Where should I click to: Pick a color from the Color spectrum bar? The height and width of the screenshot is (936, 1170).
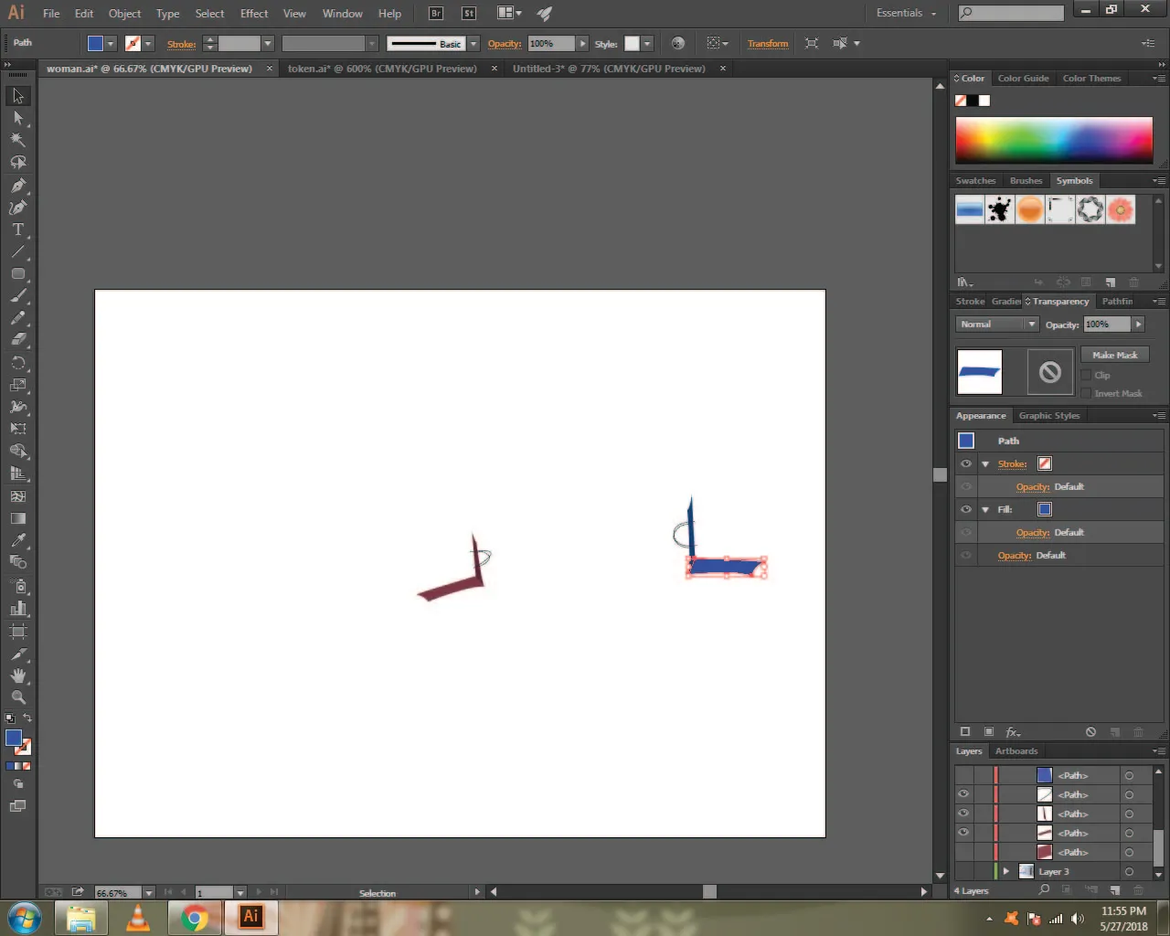[1054, 140]
